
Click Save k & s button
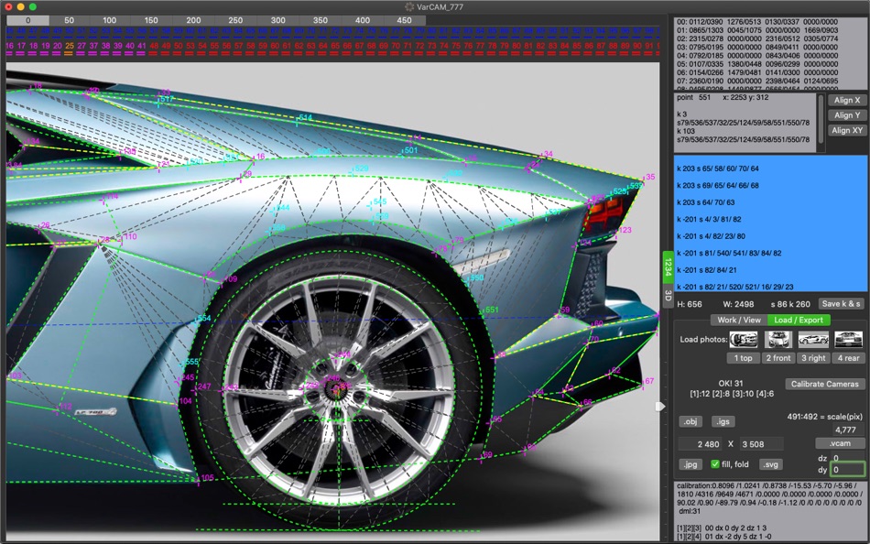(841, 304)
